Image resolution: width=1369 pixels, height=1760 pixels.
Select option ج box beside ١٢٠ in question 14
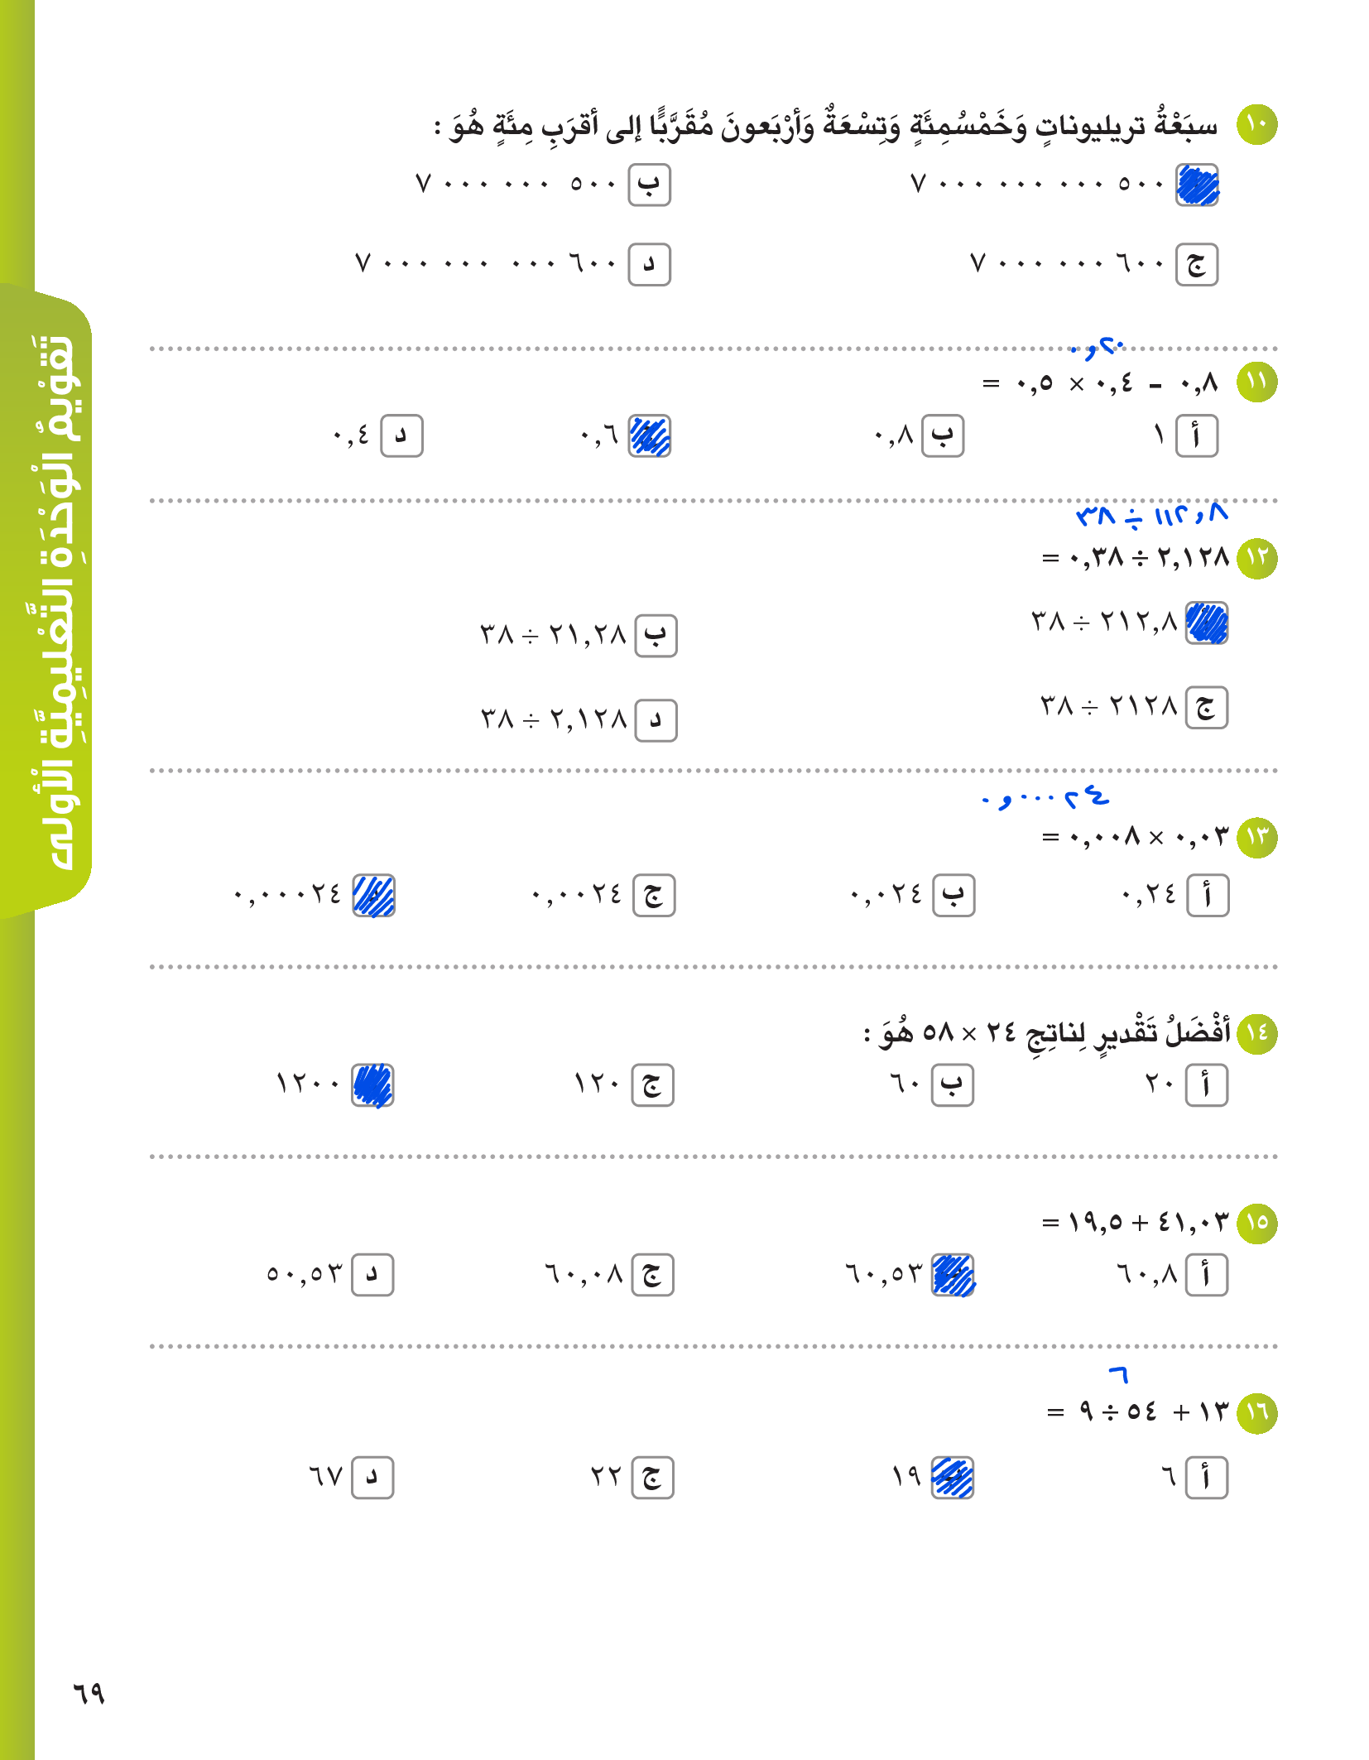tap(652, 1085)
